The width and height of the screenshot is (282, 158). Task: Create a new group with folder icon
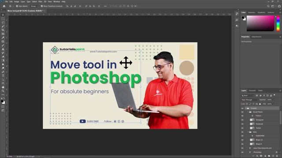click(269, 156)
